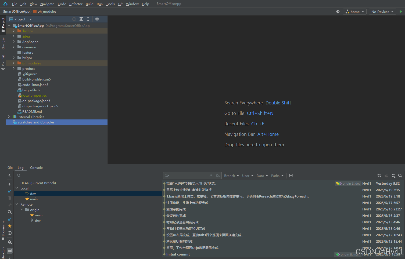The image size is (405, 259).
Task: Switch to the Console tab
Action: point(36,167)
